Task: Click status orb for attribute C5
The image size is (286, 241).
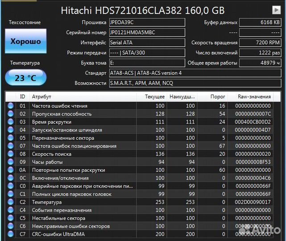Action: pos(11,218)
